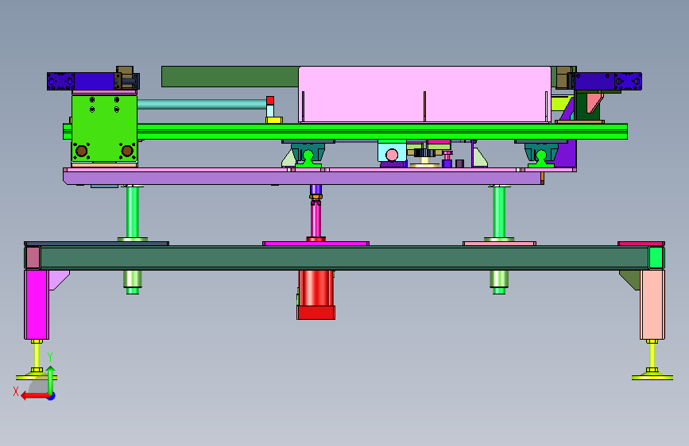Select the dark green bar beside the pink box

tap(230, 76)
